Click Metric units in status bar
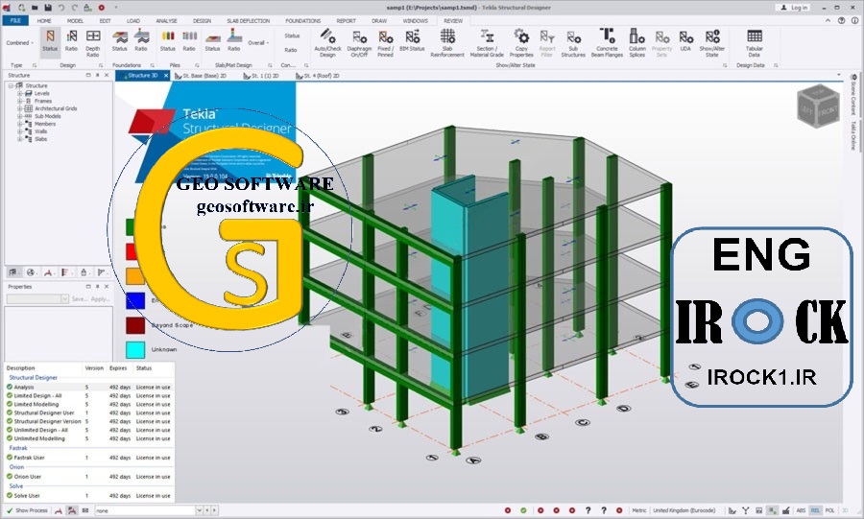This screenshot has height=519, width=864. pyautogui.click(x=639, y=510)
